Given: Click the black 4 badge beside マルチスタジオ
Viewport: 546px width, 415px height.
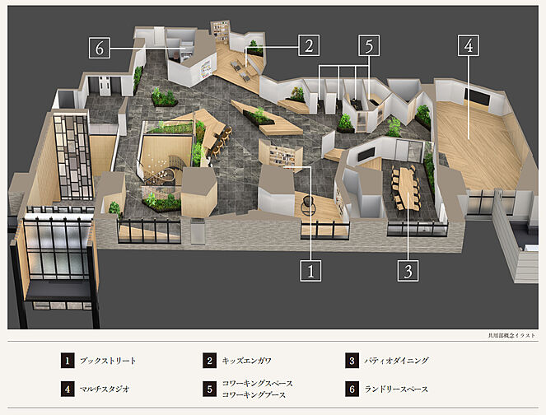Looking at the screenshot, I should pos(67,387).
